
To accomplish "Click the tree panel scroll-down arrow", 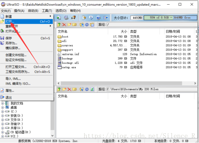I will [52, 136].
